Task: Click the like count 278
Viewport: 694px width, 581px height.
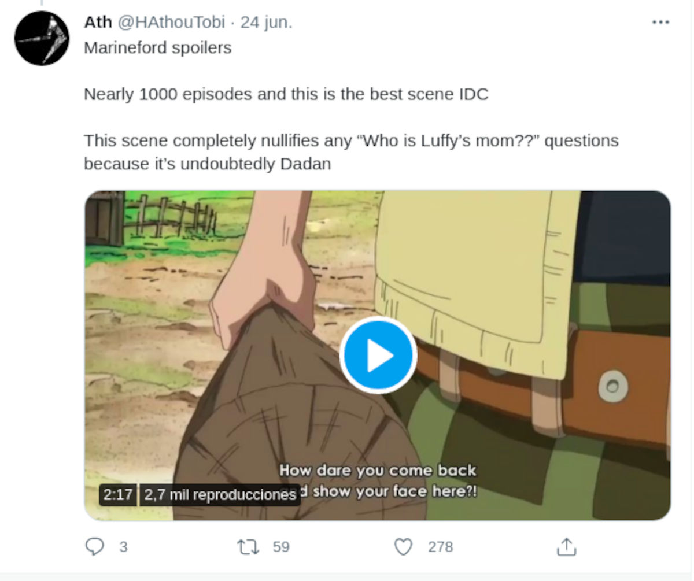Action: [x=441, y=547]
